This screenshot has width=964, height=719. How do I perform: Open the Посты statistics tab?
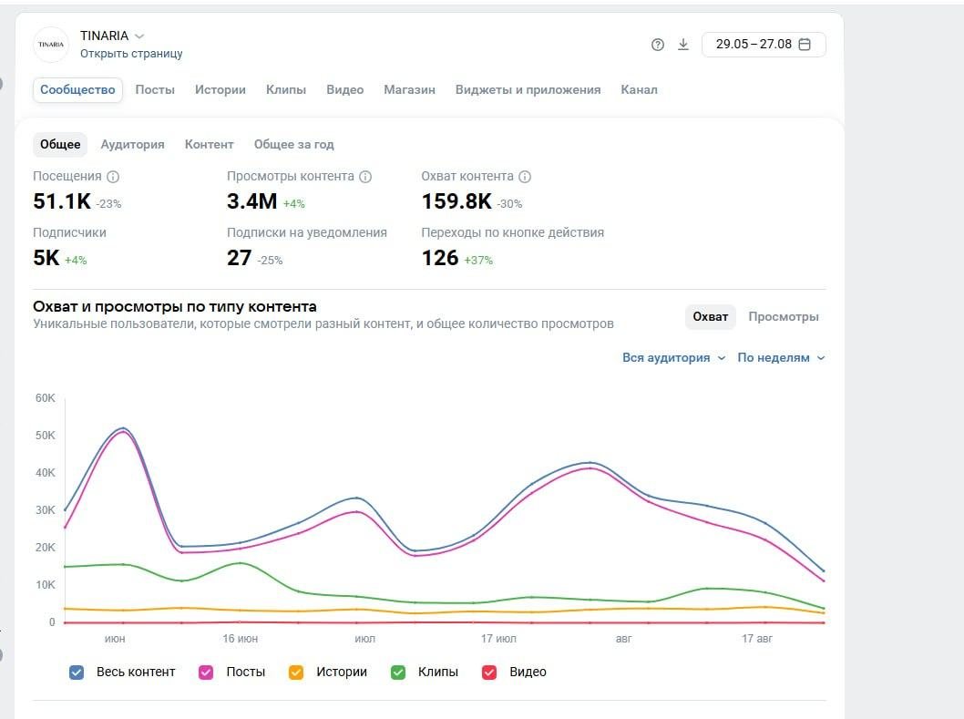coord(155,90)
